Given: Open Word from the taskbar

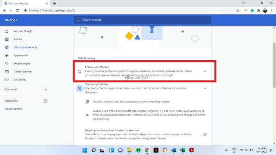Looking at the screenshot, I should (173, 150).
